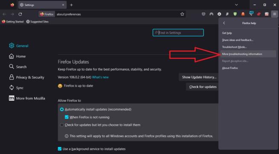Screen dimensions: 279x154
Task: Click the Save to Pocket icon
Action: 203,14
